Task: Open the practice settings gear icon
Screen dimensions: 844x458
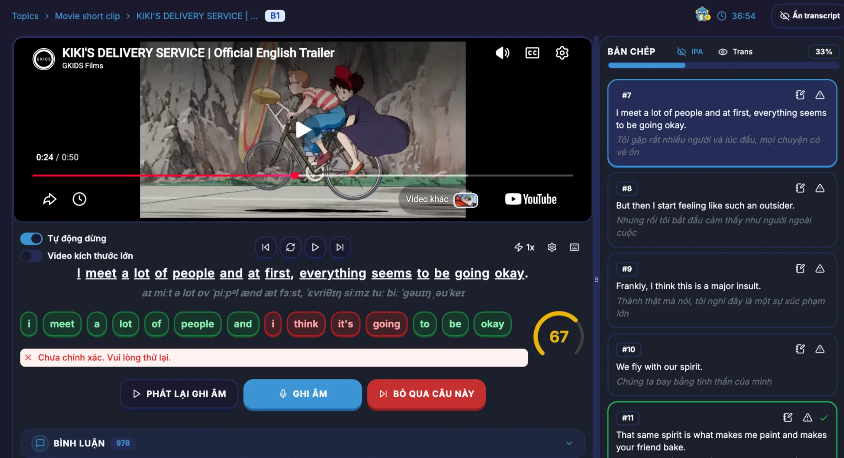Action: pyautogui.click(x=552, y=247)
